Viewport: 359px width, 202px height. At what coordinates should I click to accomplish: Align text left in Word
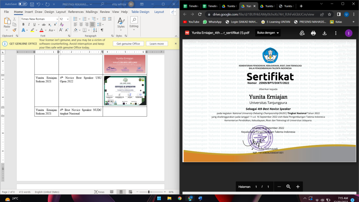point(75,24)
